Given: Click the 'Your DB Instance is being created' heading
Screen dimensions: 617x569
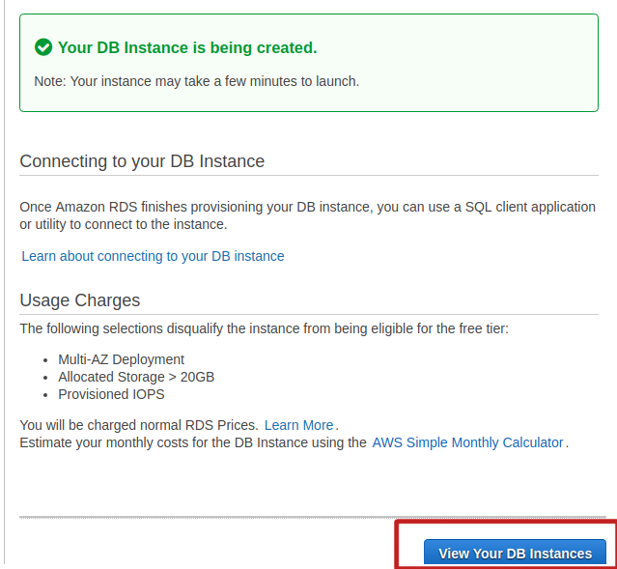Looking at the screenshot, I should (187, 47).
